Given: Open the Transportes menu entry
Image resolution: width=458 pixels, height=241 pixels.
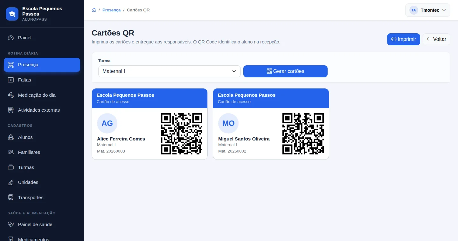Looking at the screenshot, I should pos(42,198).
